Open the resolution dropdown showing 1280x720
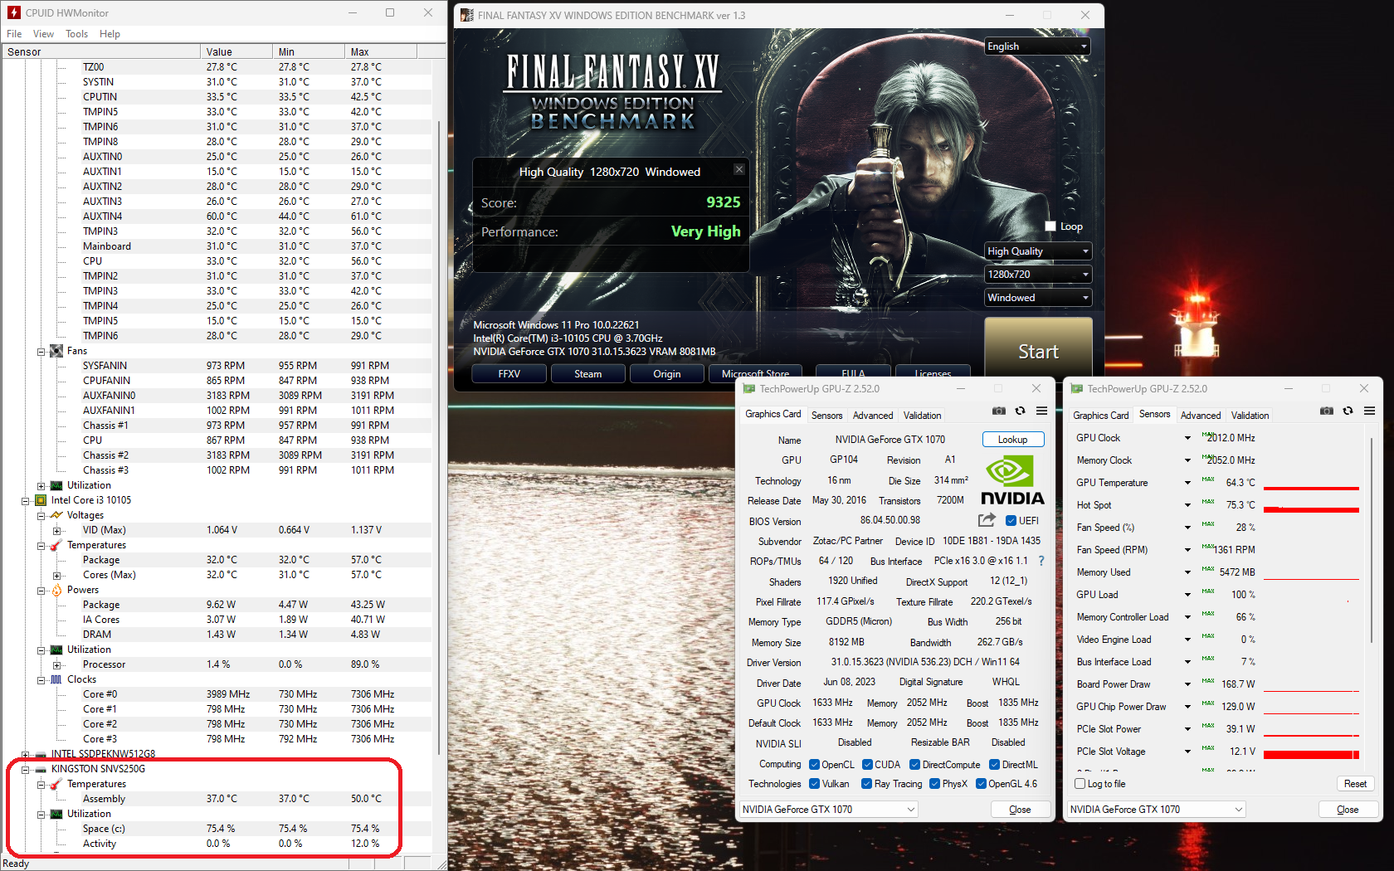The height and width of the screenshot is (871, 1394). click(x=1036, y=274)
